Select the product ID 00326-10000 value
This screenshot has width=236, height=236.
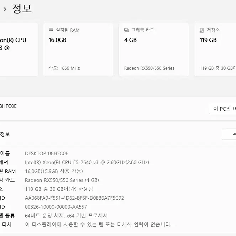56,207
